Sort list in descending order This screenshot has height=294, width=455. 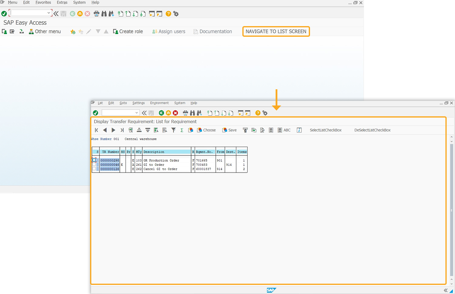148,130
